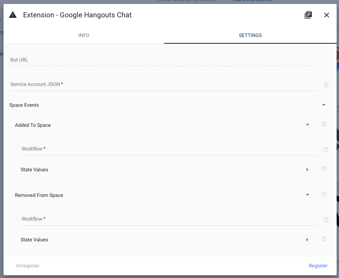Expand State Values under Added To Space
Screen dimensions: 339x278
[307, 170]
